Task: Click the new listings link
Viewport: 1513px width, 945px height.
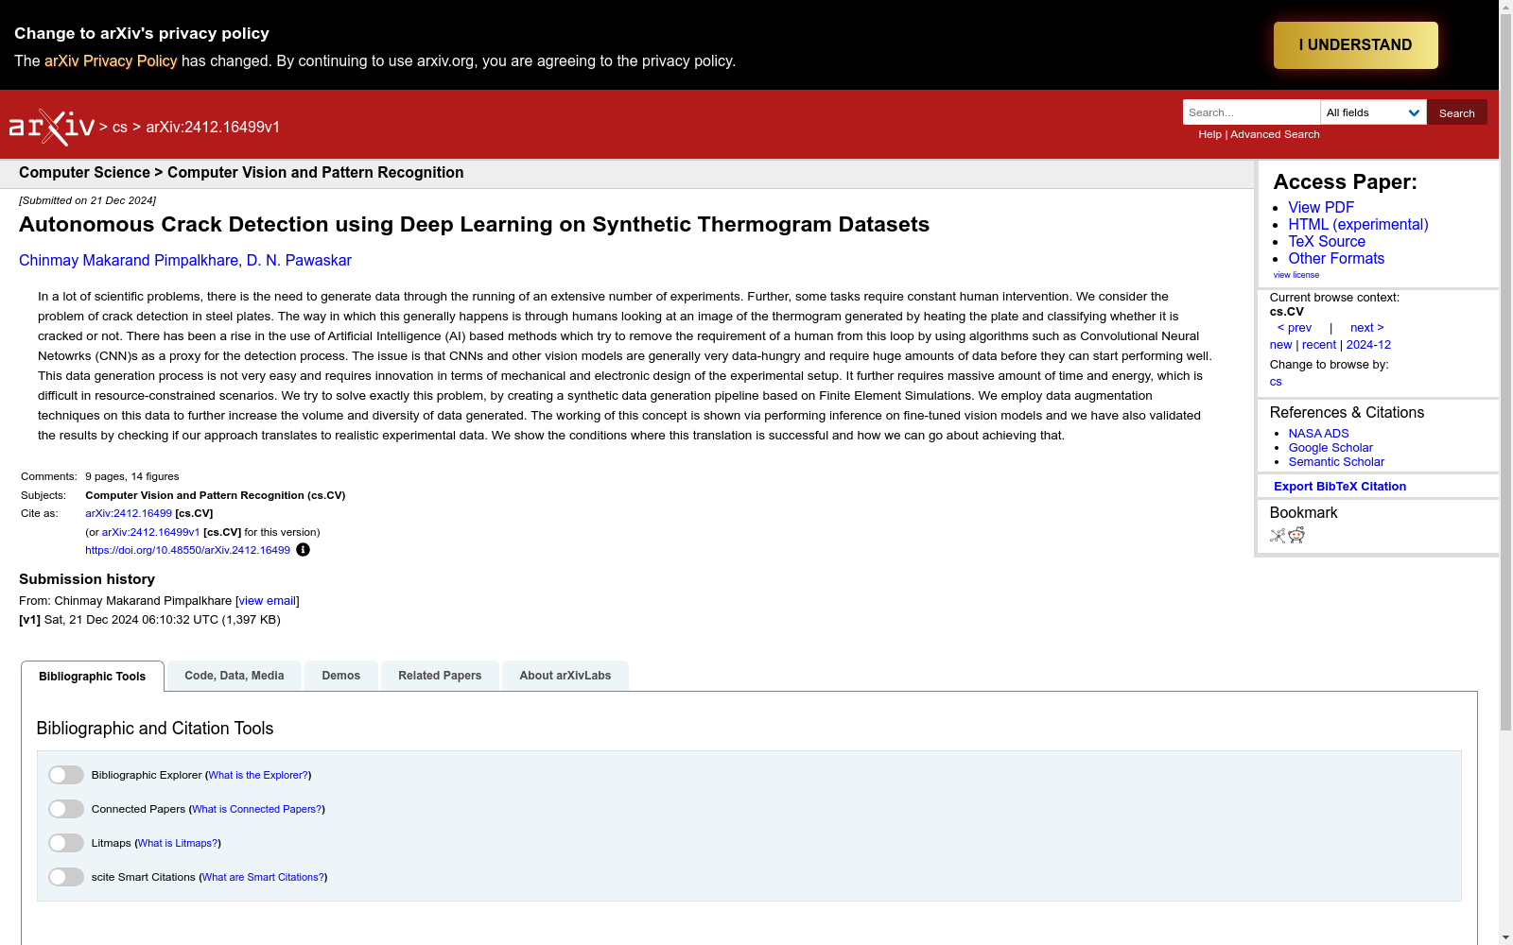Action: (1280, 345)
